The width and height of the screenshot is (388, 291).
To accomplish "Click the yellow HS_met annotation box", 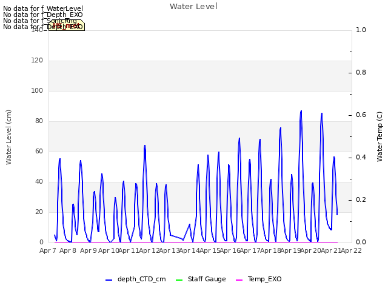I will 67,25.
